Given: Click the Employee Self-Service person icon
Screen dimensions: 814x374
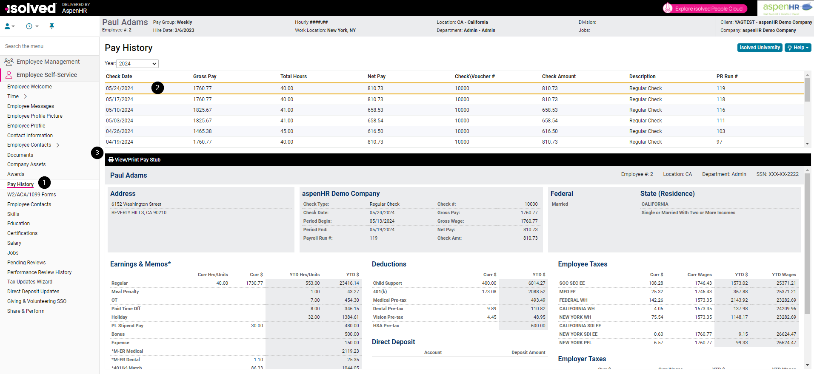Looking at the screenshot, I should [9, 75].
